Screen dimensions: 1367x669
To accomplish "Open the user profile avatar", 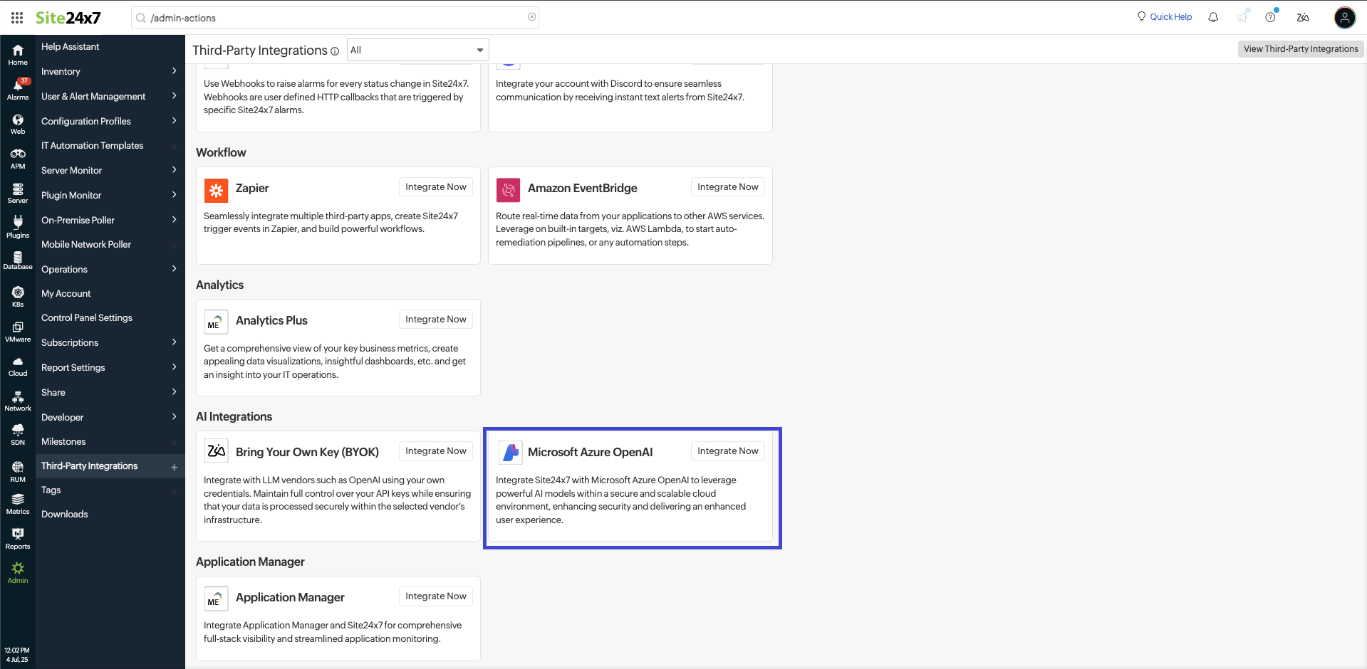I will click(x=1345, y=18).
